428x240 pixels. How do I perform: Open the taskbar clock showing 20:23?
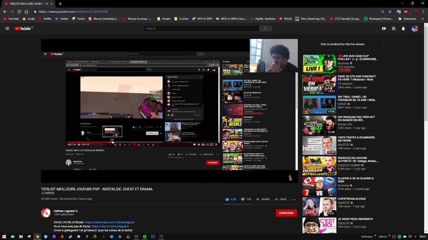point(422,237)
